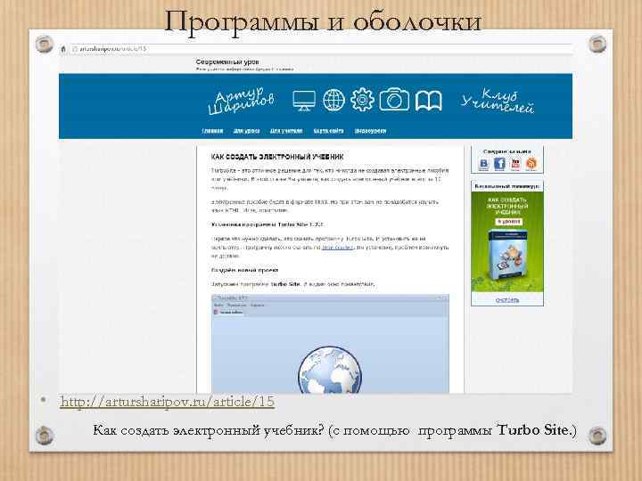Open the Главная navigation menu item

212,131
